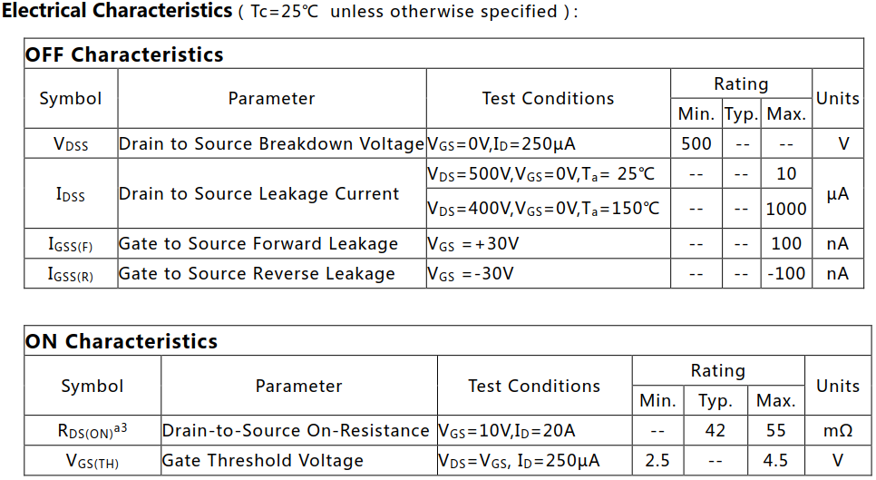Click "Drain to Source Leakage Current" parameter

point(259,193)
